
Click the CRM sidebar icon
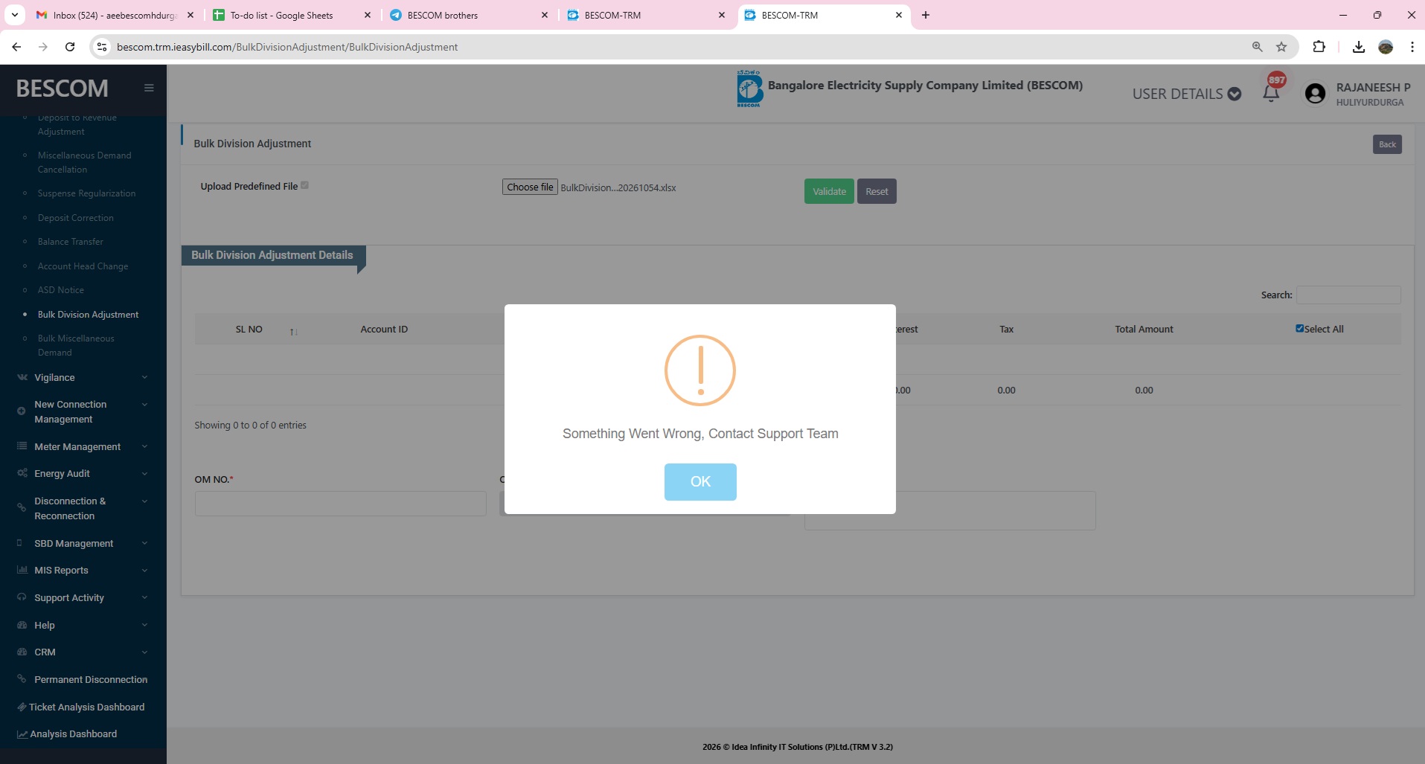(22, 652)
